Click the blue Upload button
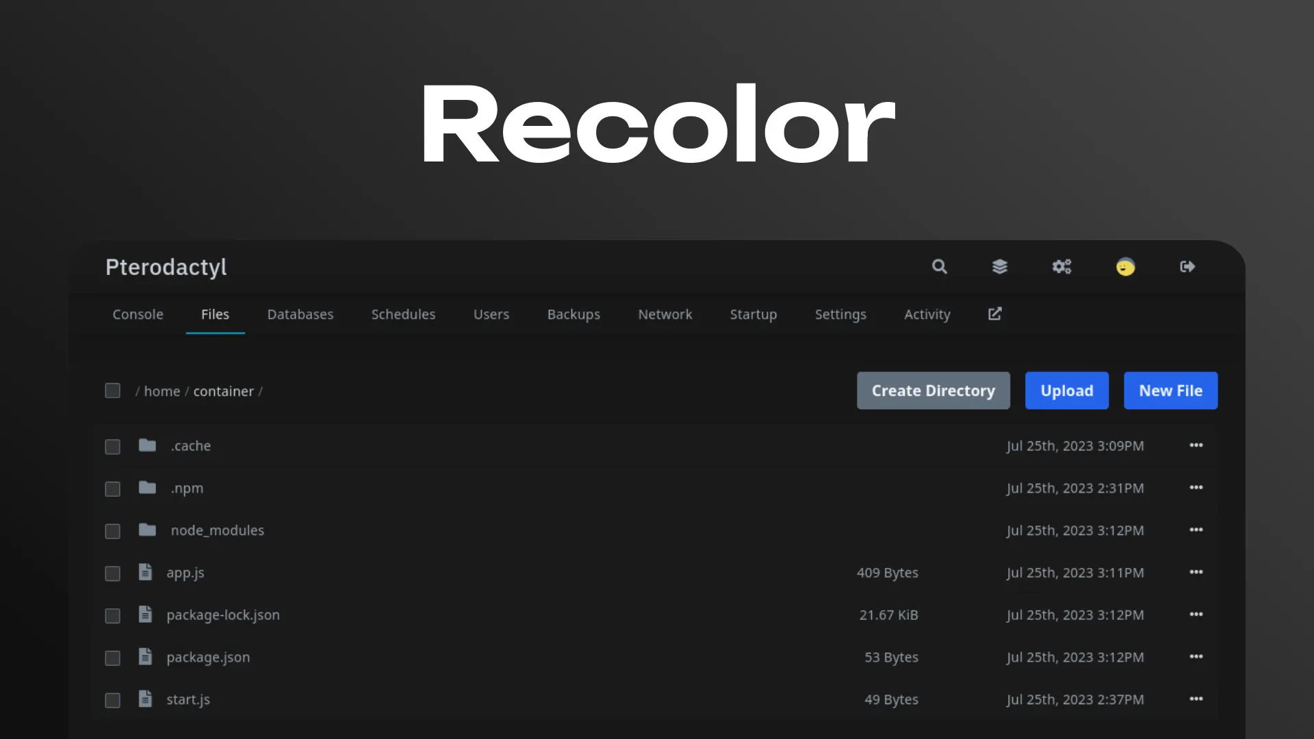1314x739 pixels. tap(1066, 391)
